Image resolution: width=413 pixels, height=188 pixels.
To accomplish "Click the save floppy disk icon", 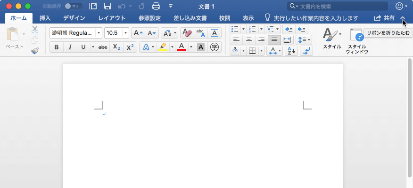I will point(107,6).
